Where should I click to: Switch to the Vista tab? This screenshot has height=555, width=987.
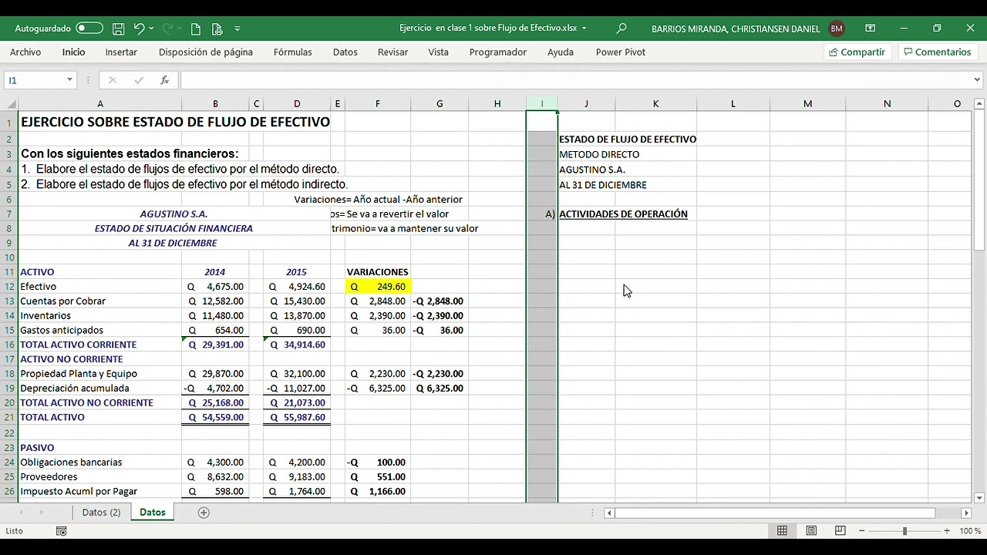point(439,52)
